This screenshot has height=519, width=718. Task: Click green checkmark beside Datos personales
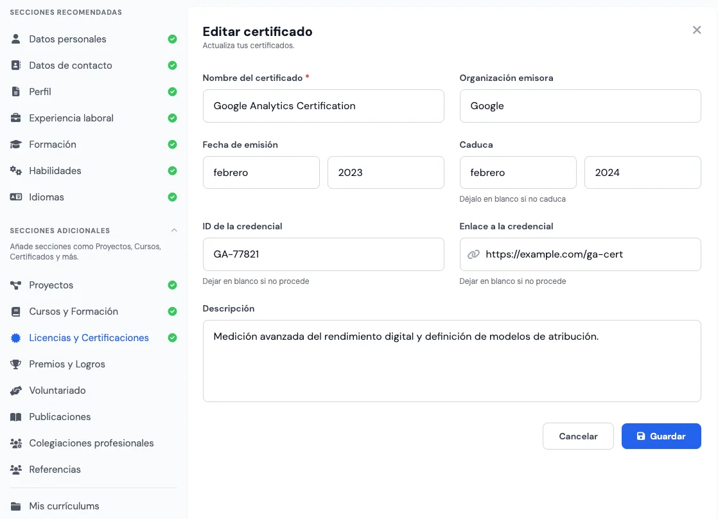click(x=172, y=39)
